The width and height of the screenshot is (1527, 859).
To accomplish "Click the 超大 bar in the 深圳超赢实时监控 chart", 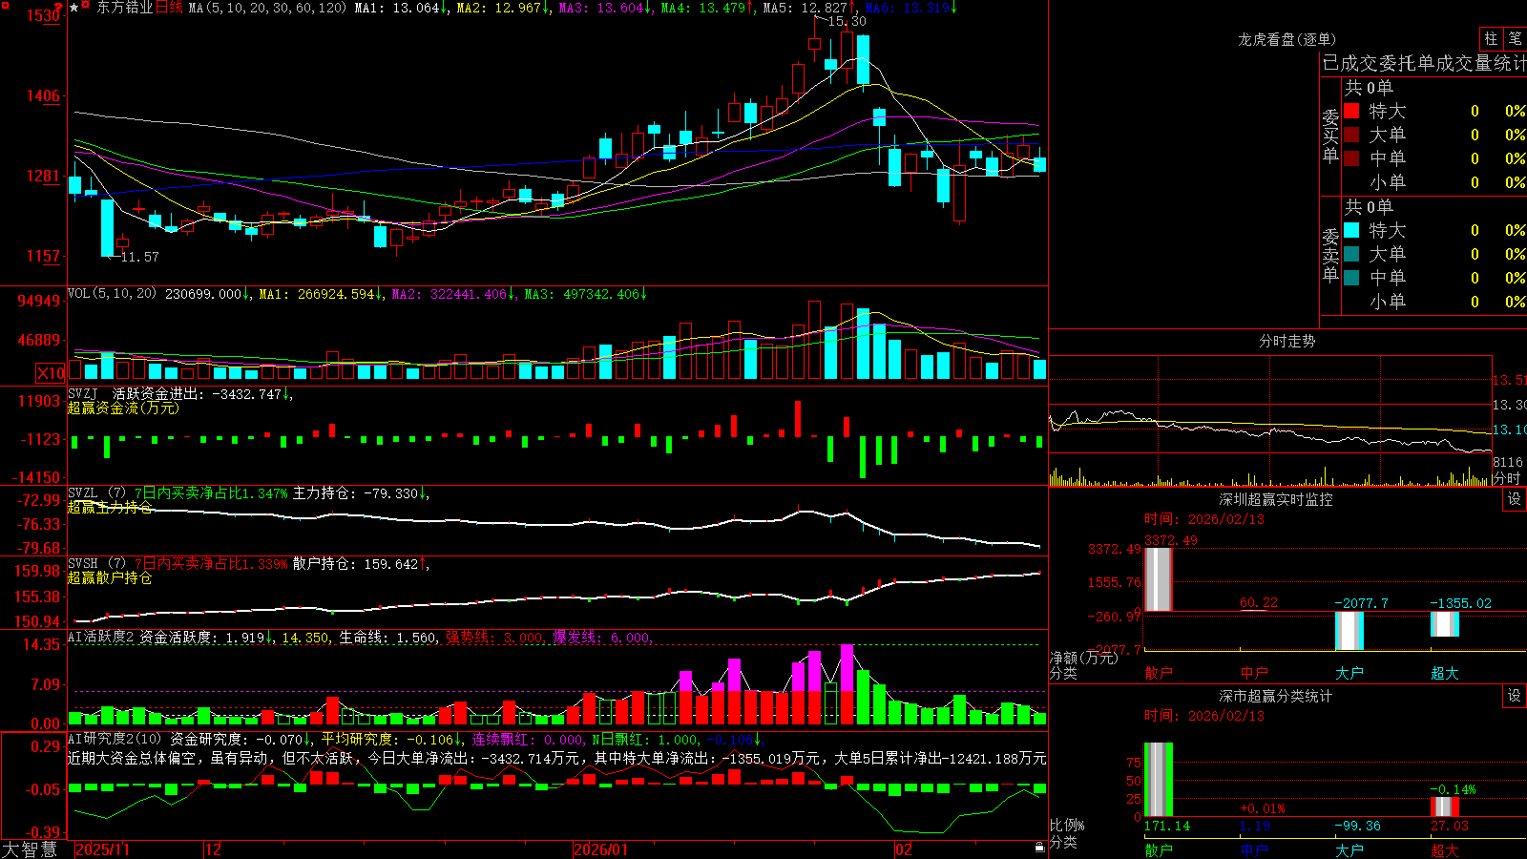I will click(x=1444, y=624).
